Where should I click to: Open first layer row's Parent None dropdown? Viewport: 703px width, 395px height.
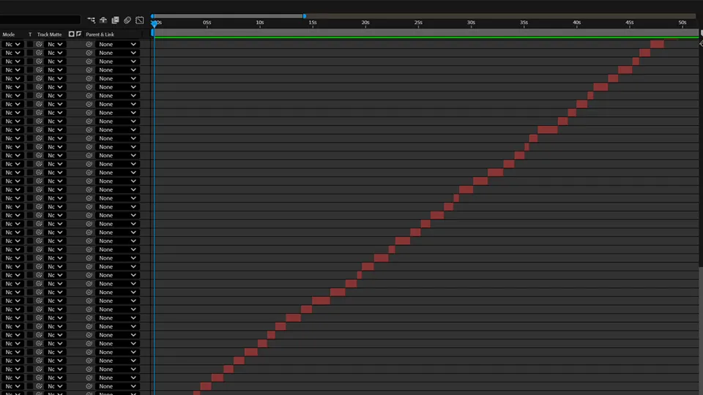[x=117, y=45]
